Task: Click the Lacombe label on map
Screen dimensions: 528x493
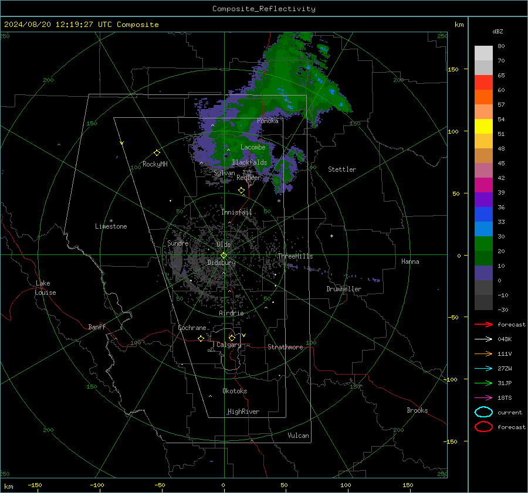Action: [253, 147]
